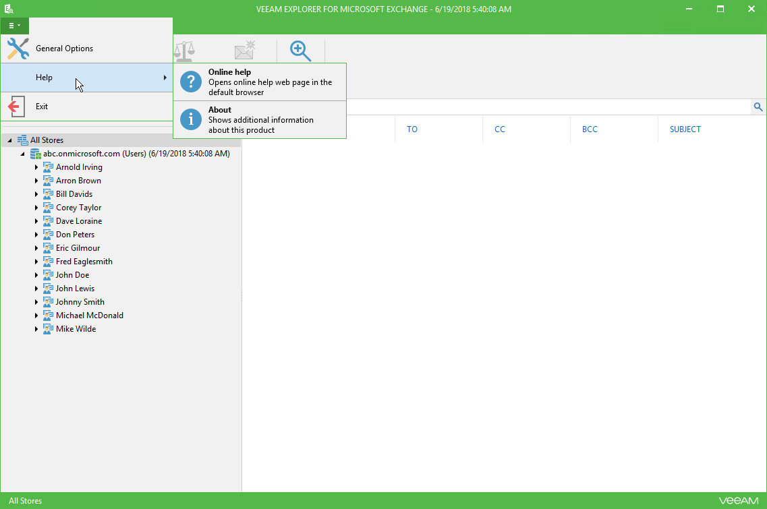The image size is (767, 509).
Task: Sort by the BCC column header
Action: pos(590,129)
